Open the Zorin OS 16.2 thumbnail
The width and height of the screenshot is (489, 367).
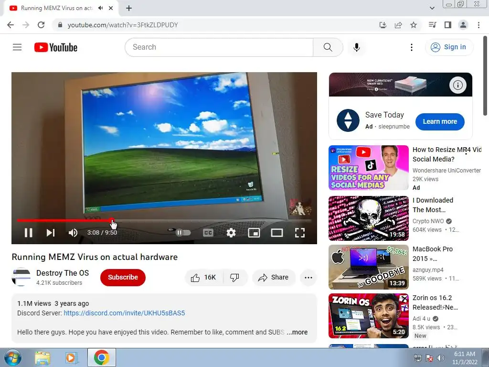click(368, 316)
